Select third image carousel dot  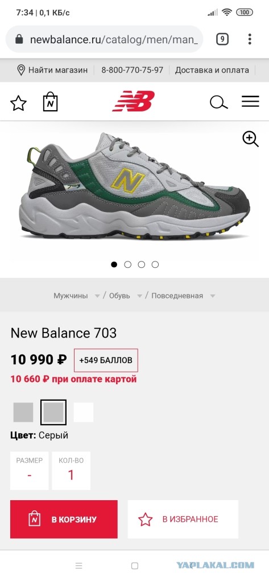coord(142,264)
